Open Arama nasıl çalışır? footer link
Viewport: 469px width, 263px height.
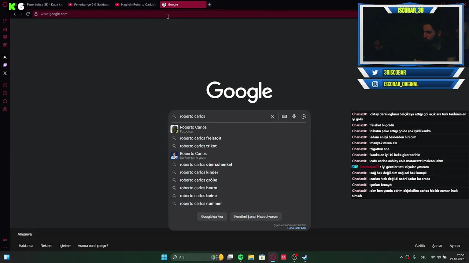(93, 246)
